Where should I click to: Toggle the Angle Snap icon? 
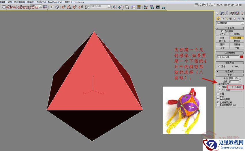click(x=69, y=7)
